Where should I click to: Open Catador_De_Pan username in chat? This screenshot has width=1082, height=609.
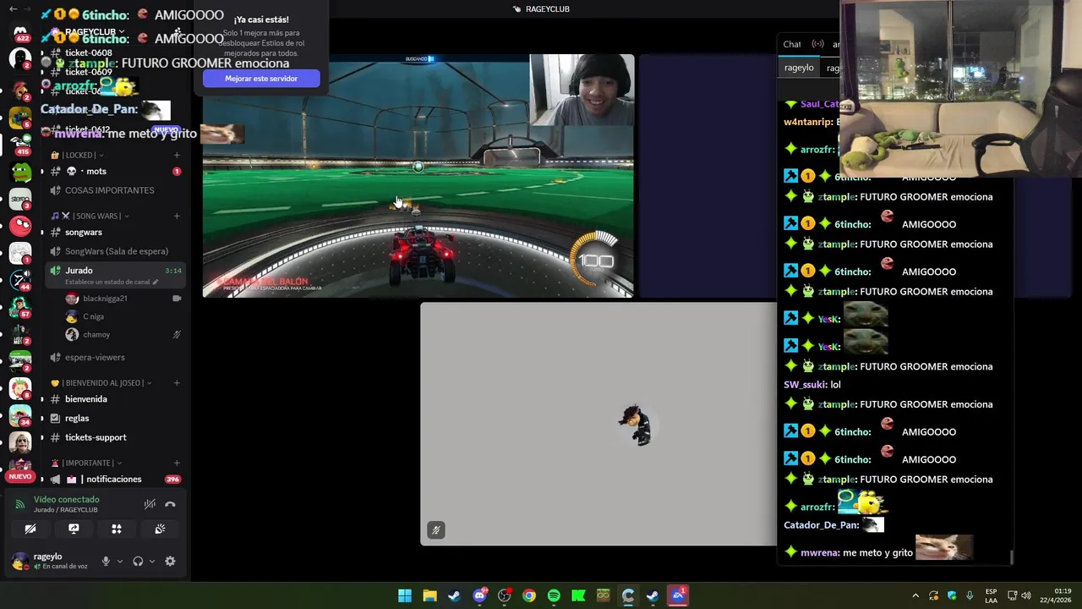coord(821,525)
